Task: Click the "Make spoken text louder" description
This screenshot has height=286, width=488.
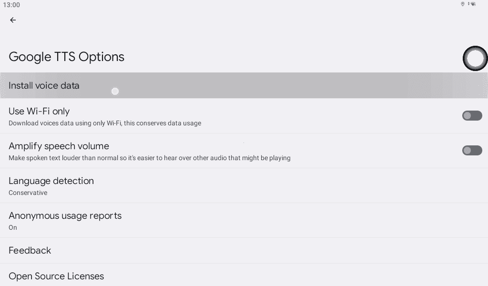Action: pos(149,158)
